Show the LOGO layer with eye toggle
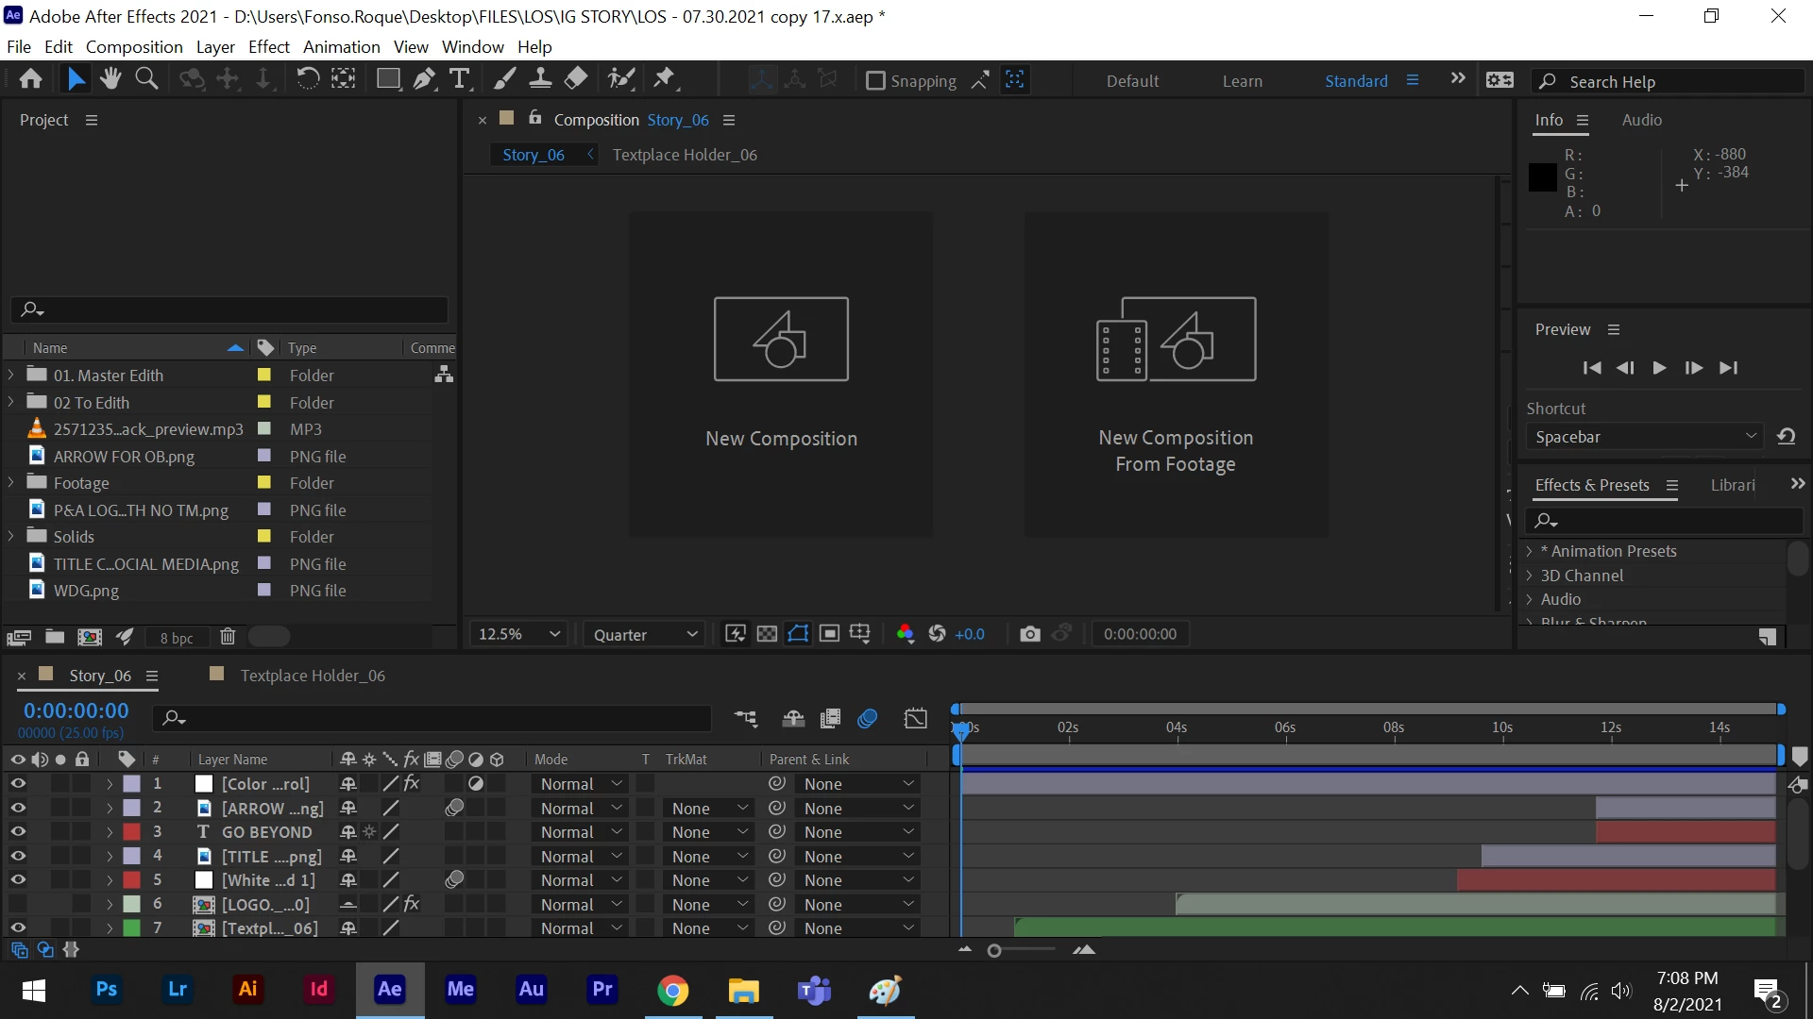The width and height of the screenshot is (1813, 1019). click(18, 904)
